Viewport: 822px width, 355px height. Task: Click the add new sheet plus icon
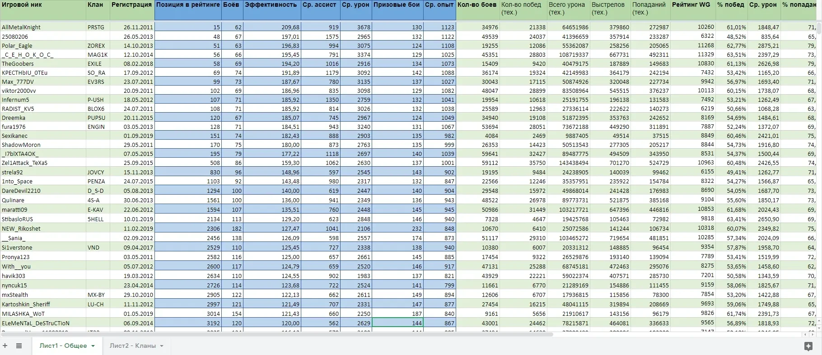click(x=5, y=346)
